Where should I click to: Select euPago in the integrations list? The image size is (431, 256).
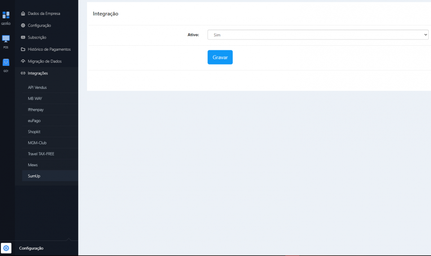pyautogui.click(x=34, y=121)
